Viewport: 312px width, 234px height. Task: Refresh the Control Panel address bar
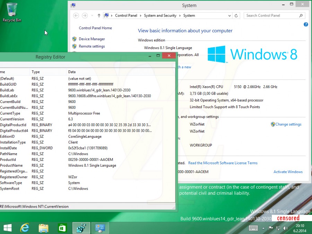(x=236, y=16)
